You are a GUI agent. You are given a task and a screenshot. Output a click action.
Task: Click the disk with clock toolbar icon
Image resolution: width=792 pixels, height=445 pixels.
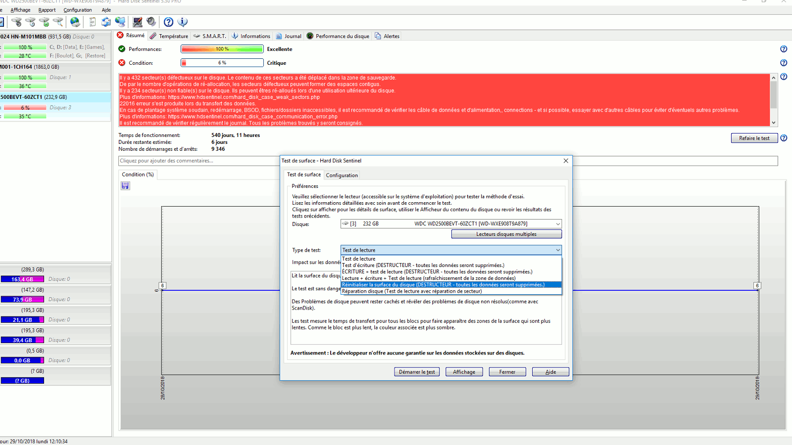coord(30,22)
